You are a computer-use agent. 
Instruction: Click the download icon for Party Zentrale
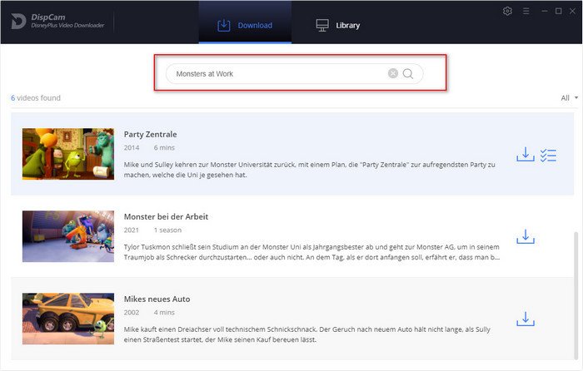[526, 155]
